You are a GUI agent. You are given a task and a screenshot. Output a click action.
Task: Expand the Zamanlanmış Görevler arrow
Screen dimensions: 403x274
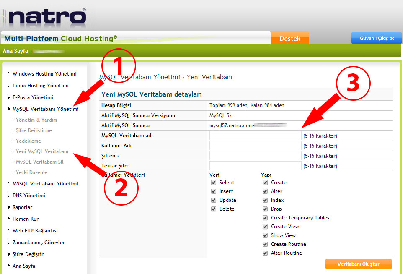tap(9, 243)
